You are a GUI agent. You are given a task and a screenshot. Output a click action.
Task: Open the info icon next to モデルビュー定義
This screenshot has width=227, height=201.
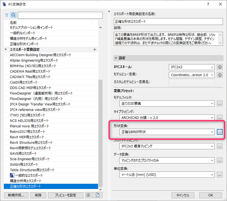(220, 75)
